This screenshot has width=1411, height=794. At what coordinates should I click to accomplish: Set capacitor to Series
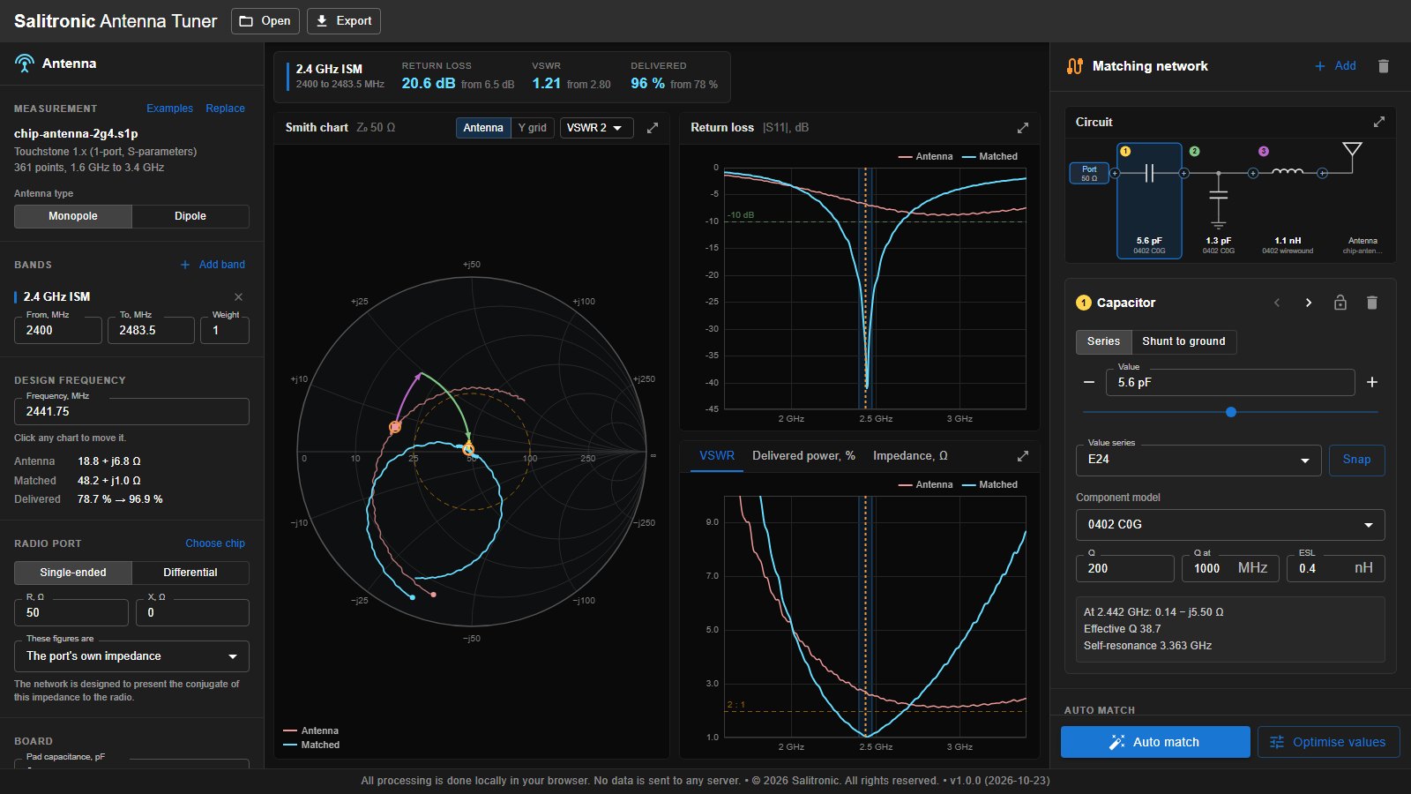coord(1103,341)
